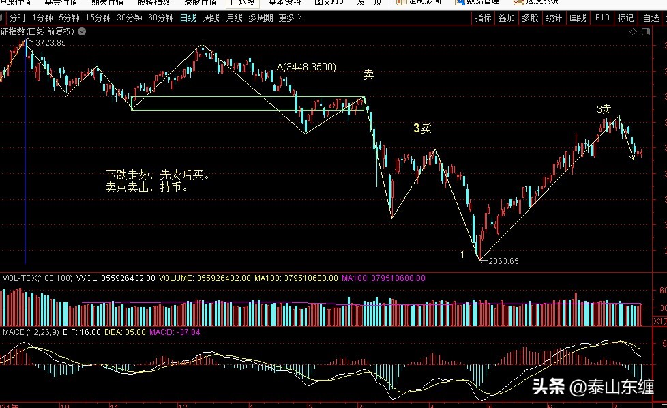The image size is (667, 408).
Task: Open F10 company info button
Action: click(602, 18)
